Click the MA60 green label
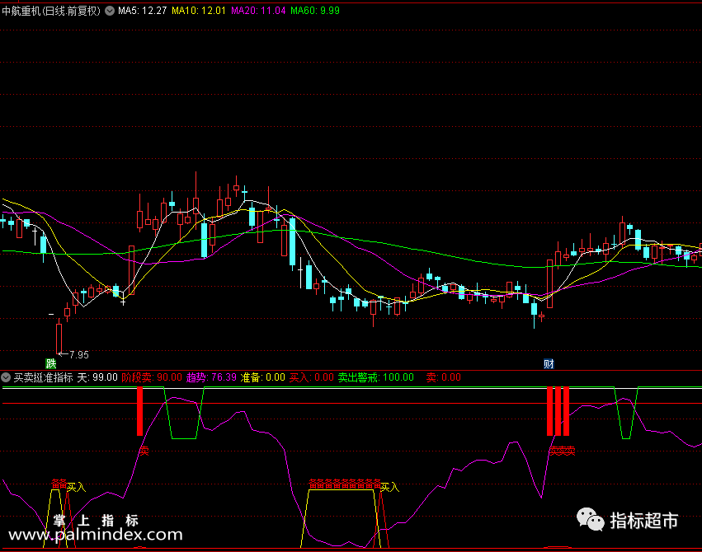702x552 pixels. tap(315, 11)
